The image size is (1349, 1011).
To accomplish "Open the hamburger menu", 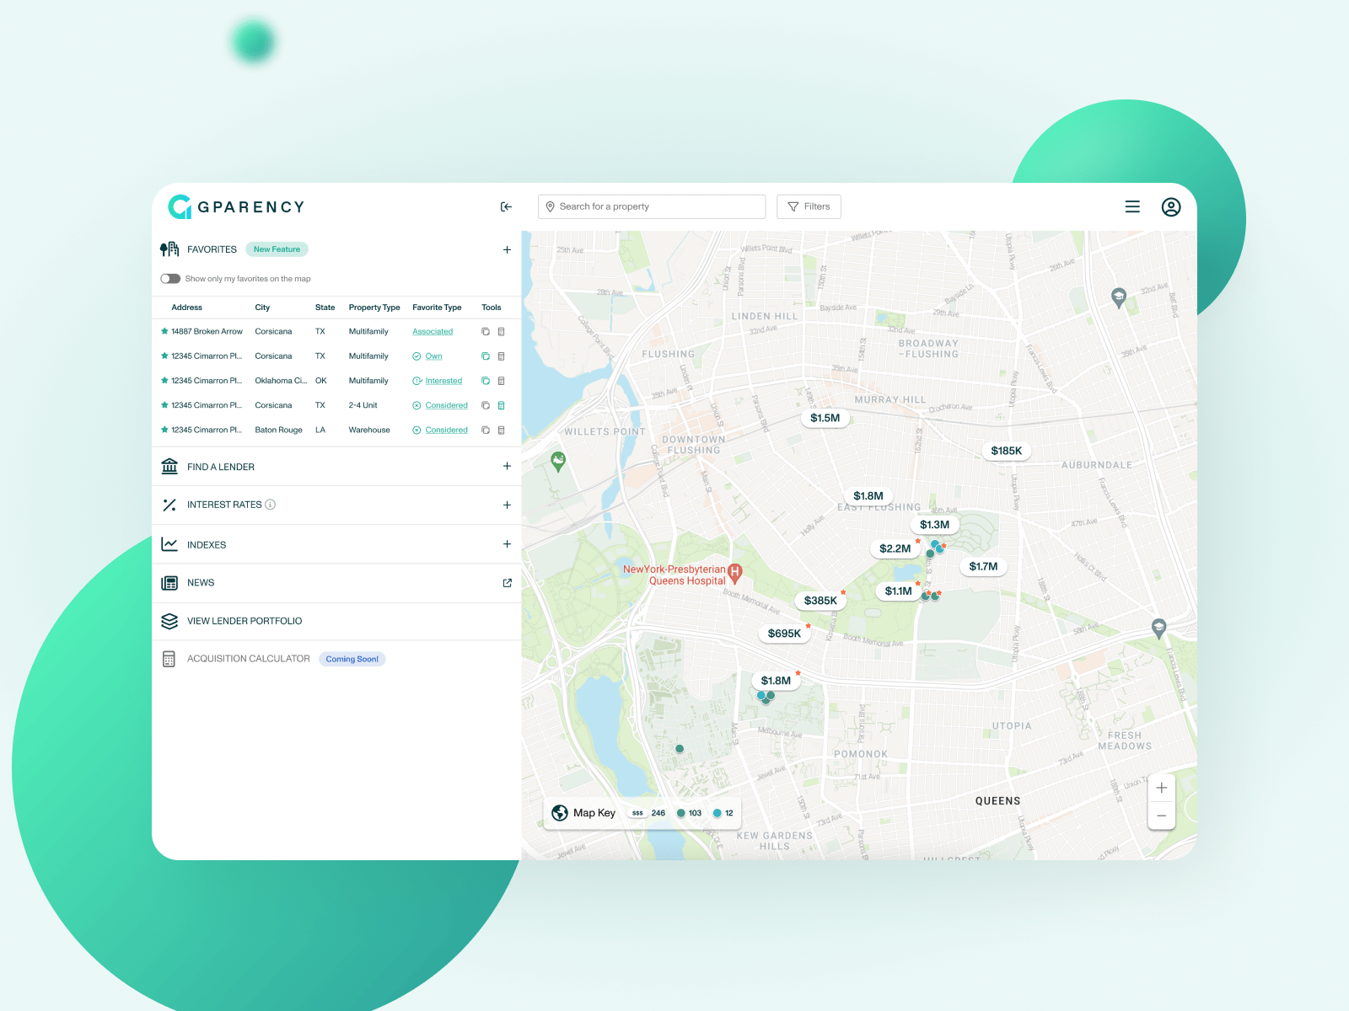I will (1132, 207).
